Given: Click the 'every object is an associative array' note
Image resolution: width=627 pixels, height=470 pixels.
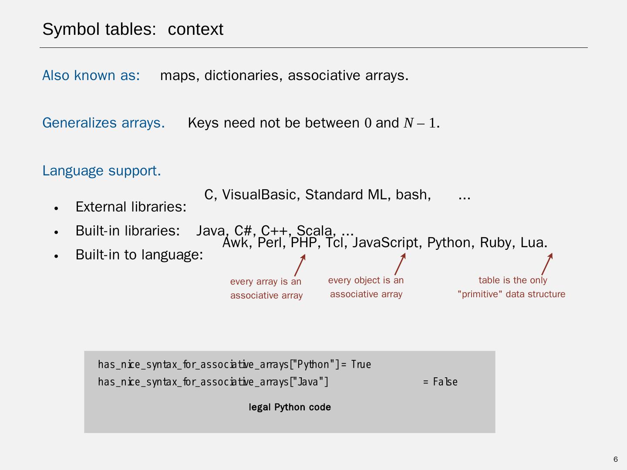Looking at the screenshot, I should coord(366,287).
